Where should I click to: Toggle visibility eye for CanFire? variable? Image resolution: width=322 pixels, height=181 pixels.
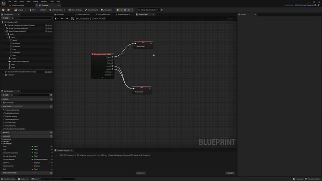coord(52,163)
